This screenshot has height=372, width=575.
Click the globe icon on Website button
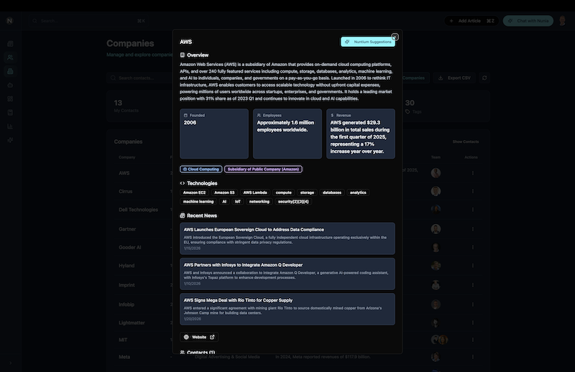click(x=186, y=338)
